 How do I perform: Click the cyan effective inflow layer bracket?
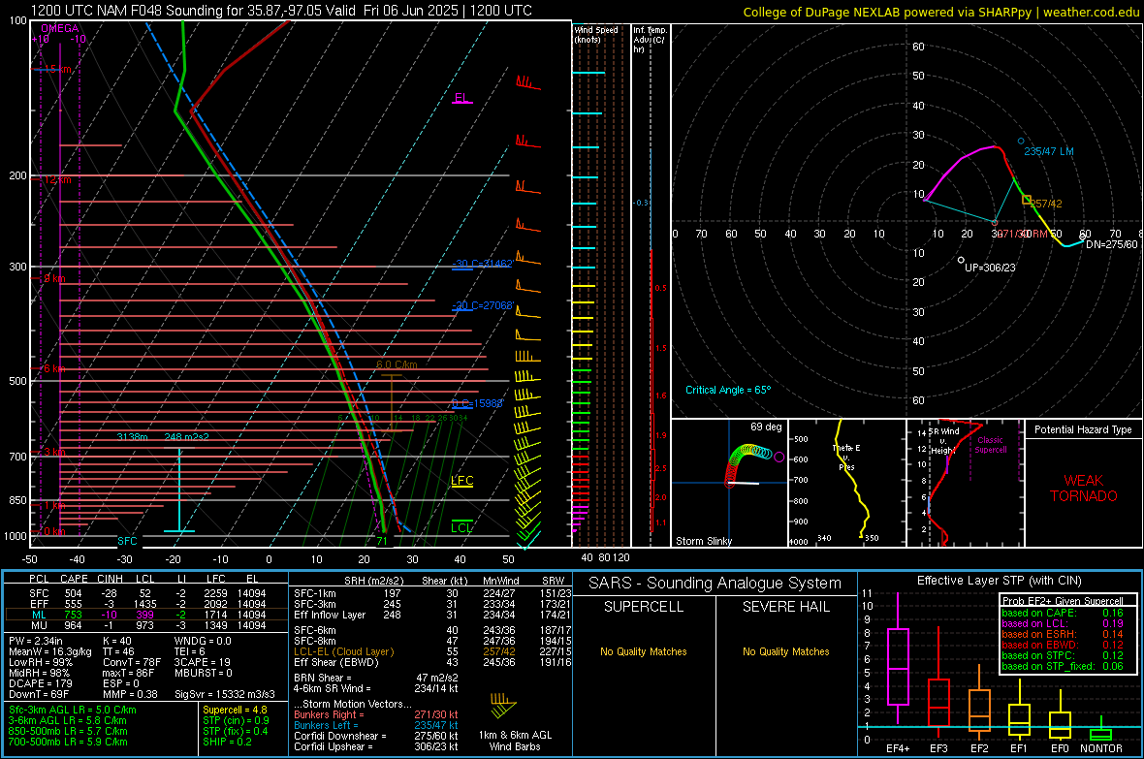pyautogui.click(x=179, y=490)
